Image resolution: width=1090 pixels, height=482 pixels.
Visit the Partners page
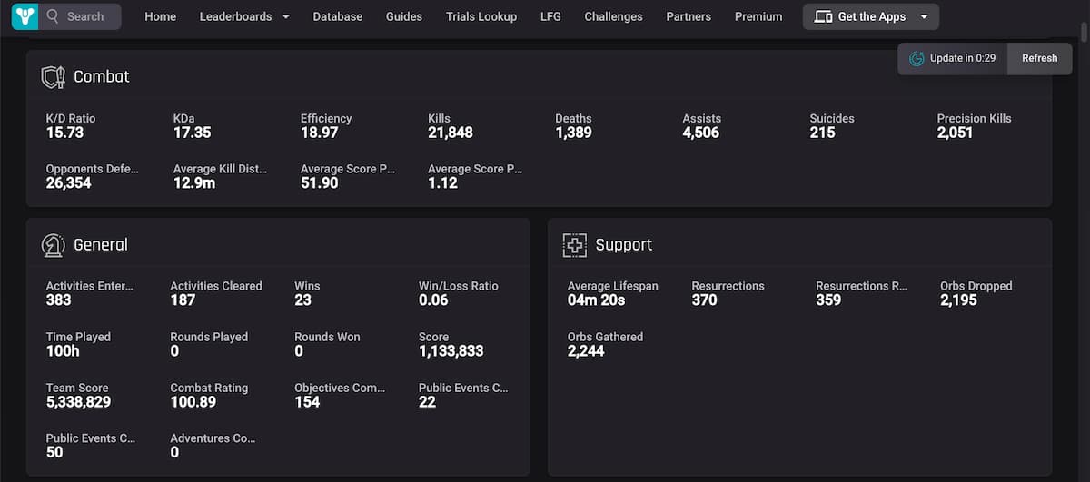pyautogui.click(x=689, y=16)
